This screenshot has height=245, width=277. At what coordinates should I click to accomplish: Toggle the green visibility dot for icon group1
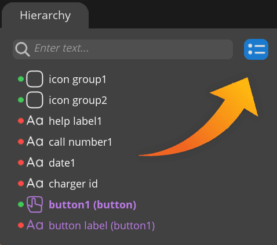[21, 79]
